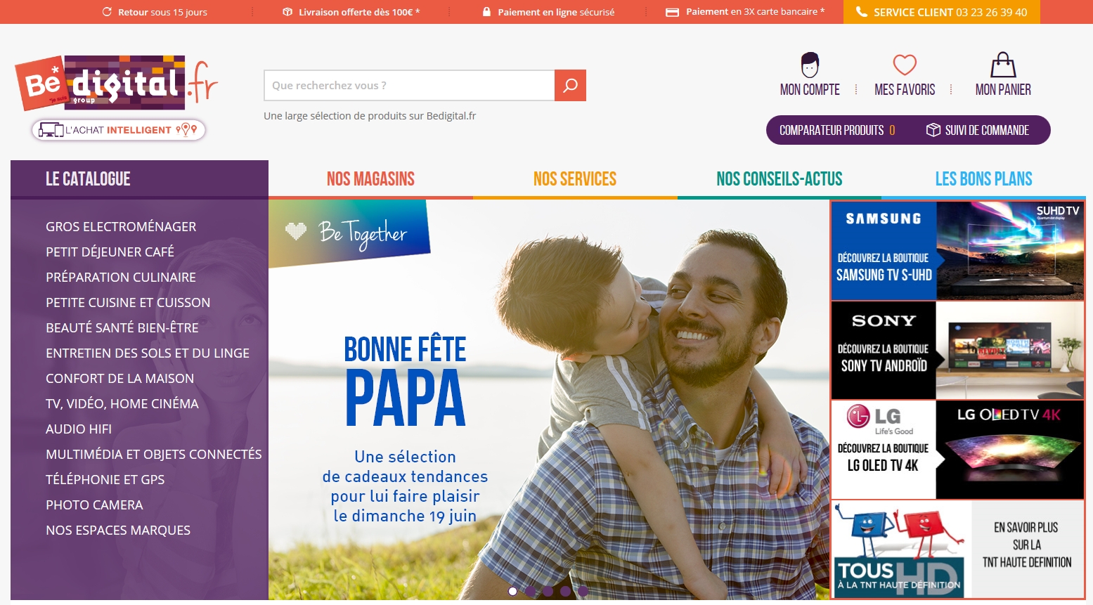Focus the Que recherchez vous search field
The height and width of the screenshot is (605, 1093).
[409, 86]
